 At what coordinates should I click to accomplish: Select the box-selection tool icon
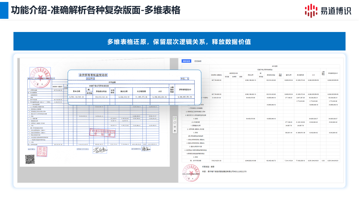(x=175, y=118)
